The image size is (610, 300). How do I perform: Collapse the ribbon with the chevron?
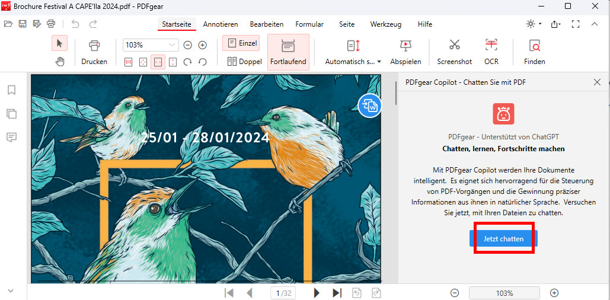click(x=594, y=24)
